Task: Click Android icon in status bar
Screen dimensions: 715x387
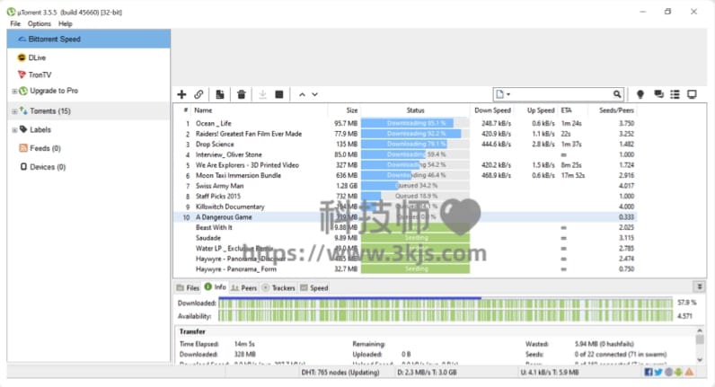Action: 678,373
